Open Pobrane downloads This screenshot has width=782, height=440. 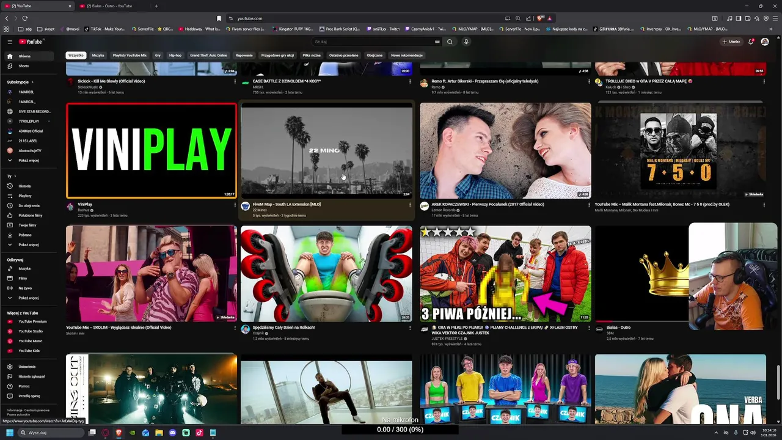31,235
